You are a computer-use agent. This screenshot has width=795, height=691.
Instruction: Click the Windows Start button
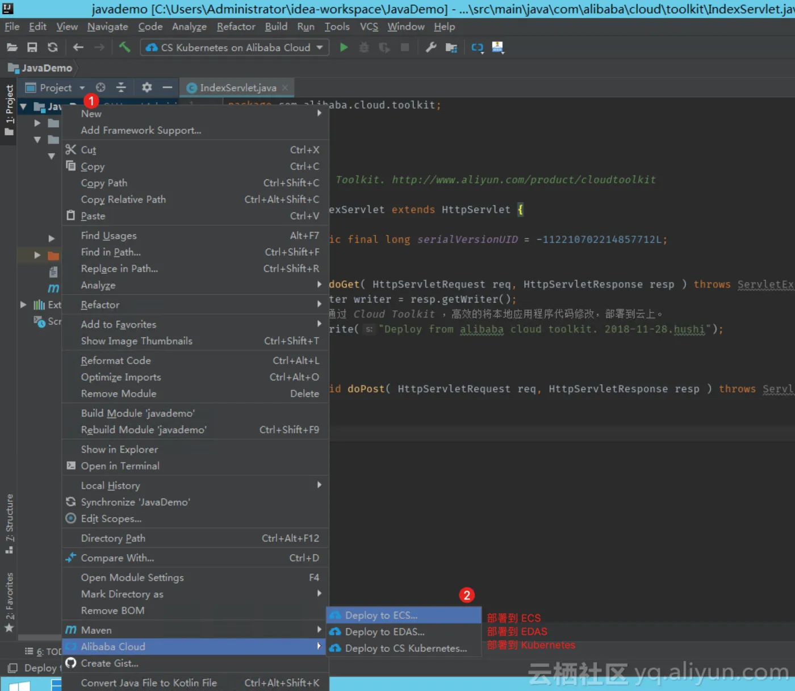19,686
